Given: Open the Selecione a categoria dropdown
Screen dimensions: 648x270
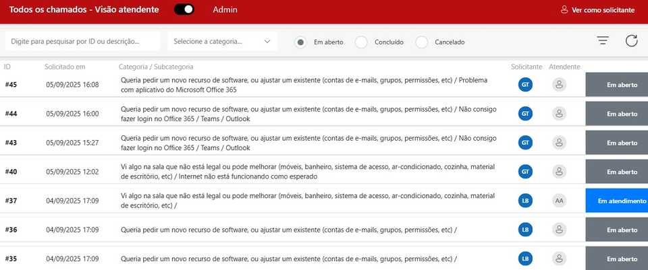Looking at the screenshot, I should click(x=222, y=41).
